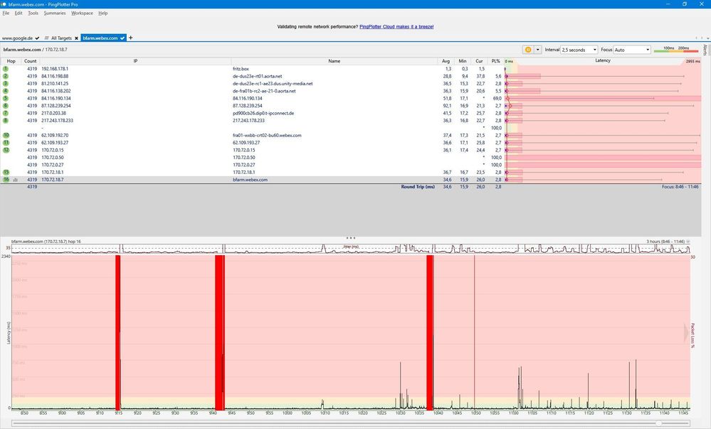The width and height of the screenshot is (711, 429).
Task: Click the three-dot panel splitter handle
Action: coord(350,237)
